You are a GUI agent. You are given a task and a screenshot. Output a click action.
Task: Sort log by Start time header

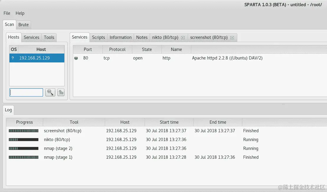(169, 122)
